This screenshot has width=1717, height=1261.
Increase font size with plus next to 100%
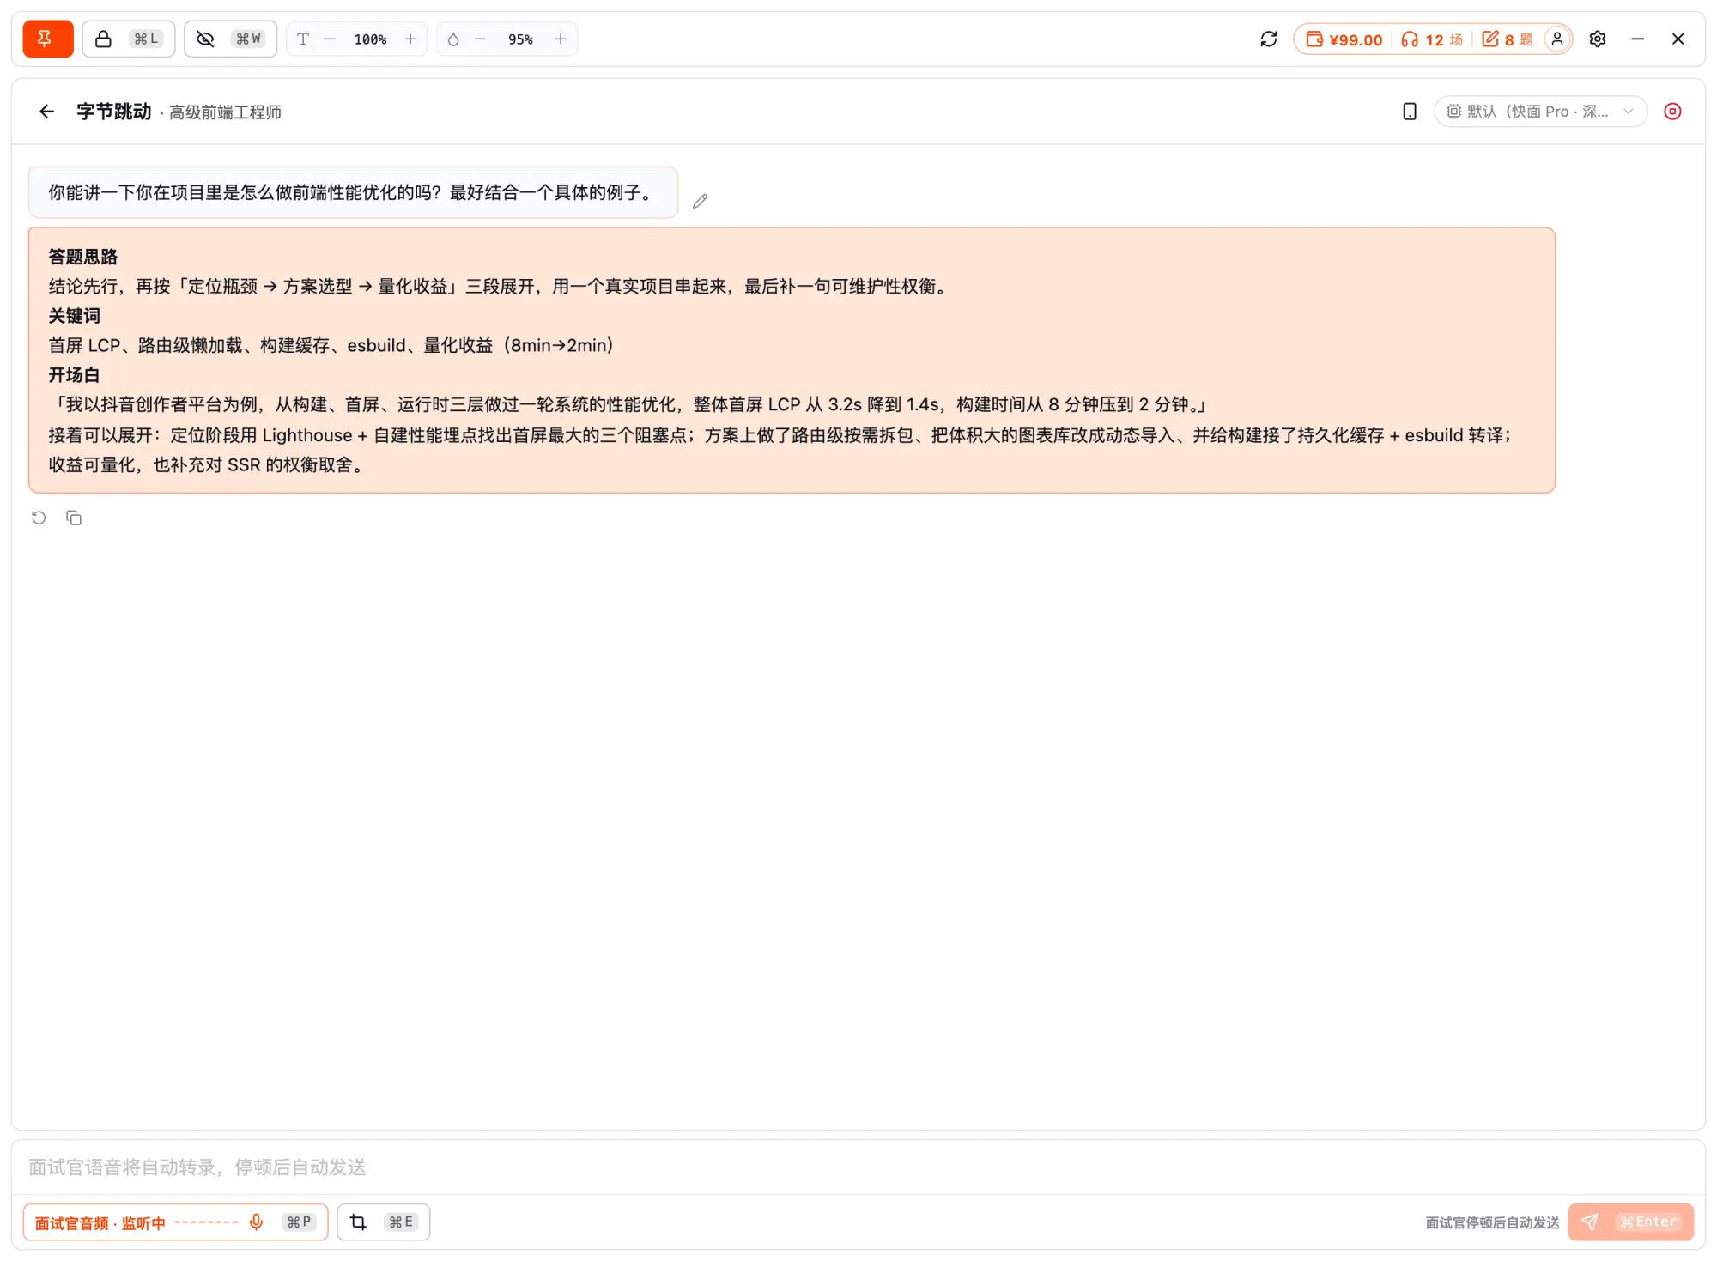410,39
